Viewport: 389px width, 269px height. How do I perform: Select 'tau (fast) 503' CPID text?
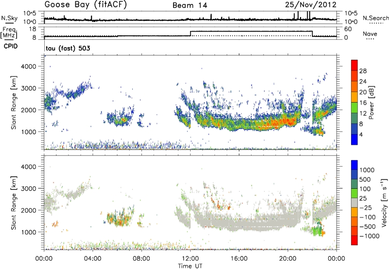[x=68, y=48]
